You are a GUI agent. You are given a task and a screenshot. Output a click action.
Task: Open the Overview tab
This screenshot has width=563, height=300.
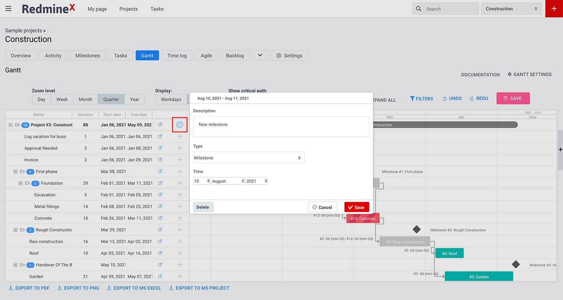[21, 55]
